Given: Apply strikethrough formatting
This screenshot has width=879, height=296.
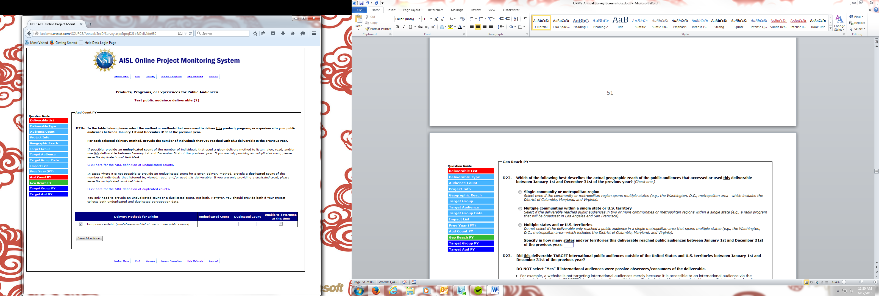Looking at the screenshot, I should (420, 27).
